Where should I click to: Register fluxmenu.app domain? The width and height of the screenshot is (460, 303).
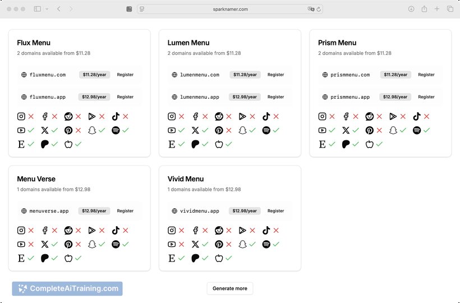[x=125, y=97]
